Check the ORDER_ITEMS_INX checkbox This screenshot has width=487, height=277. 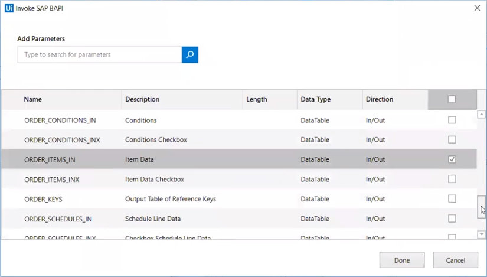452,179
